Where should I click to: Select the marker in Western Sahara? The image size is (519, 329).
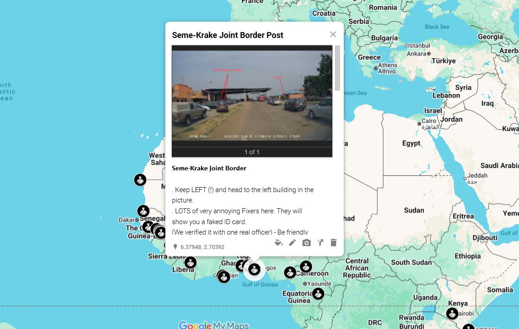coord(140,180)
